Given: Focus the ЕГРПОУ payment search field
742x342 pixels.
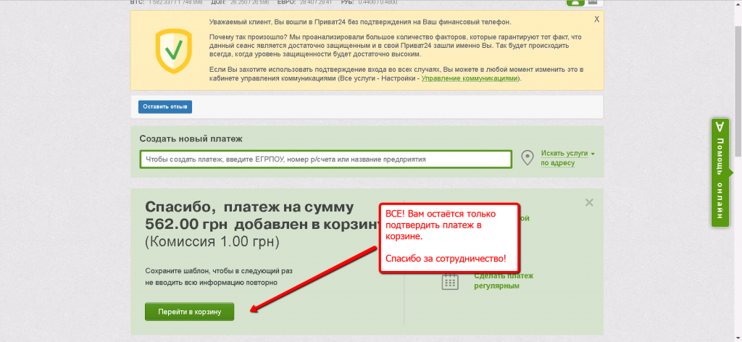Looking at the screenshot, I should [325, 159].
